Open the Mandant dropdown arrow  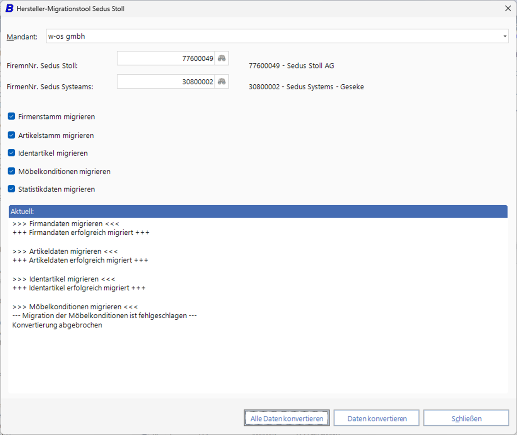pos(505,36)
